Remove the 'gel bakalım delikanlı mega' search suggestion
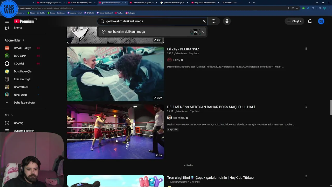332x187 pixels. point(203,32)
